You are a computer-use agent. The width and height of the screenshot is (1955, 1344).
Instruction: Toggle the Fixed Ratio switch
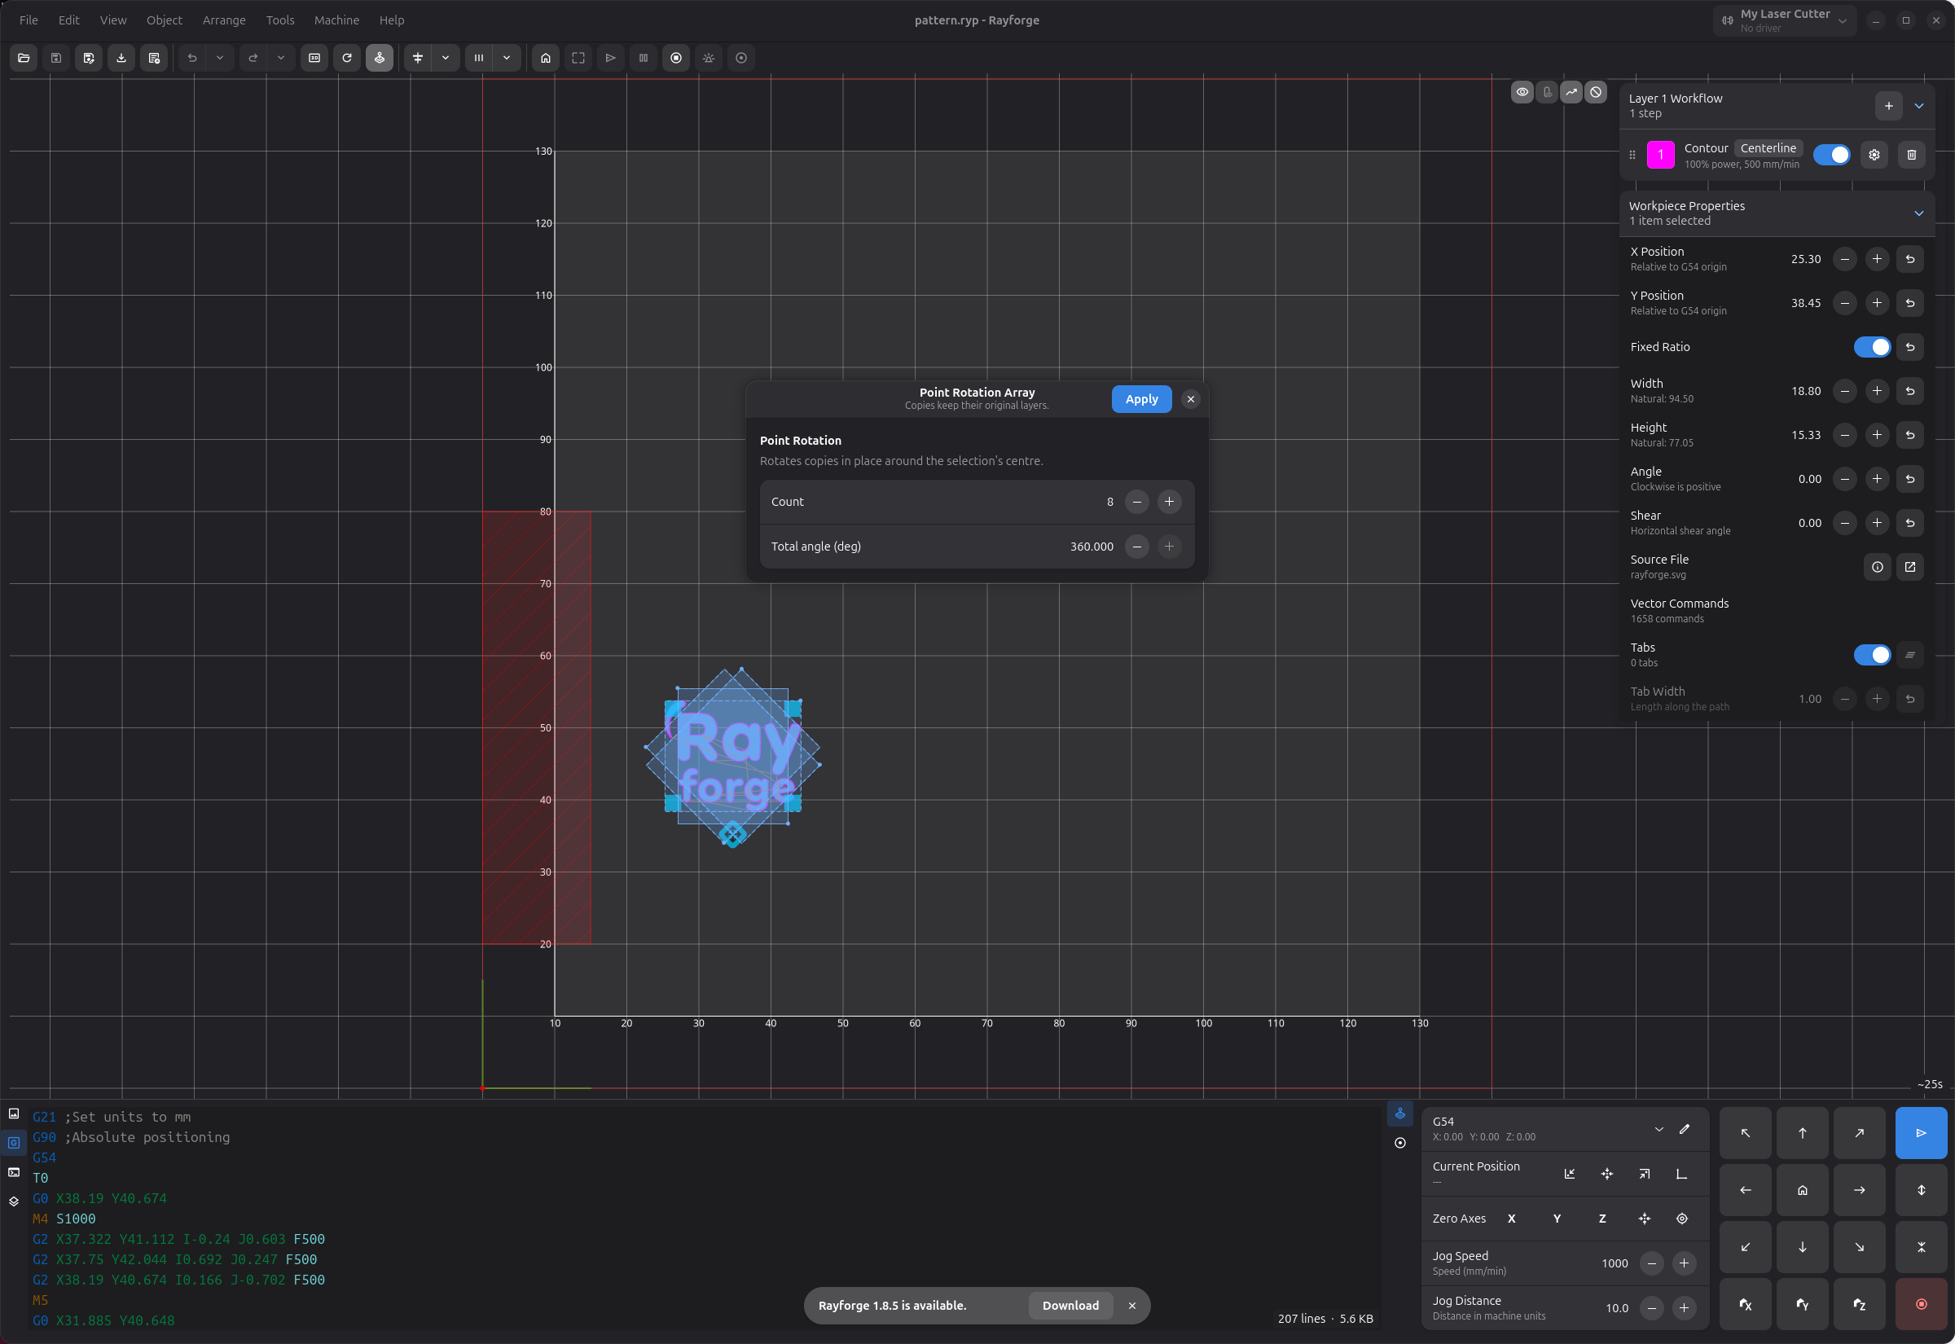(1872, 347)
